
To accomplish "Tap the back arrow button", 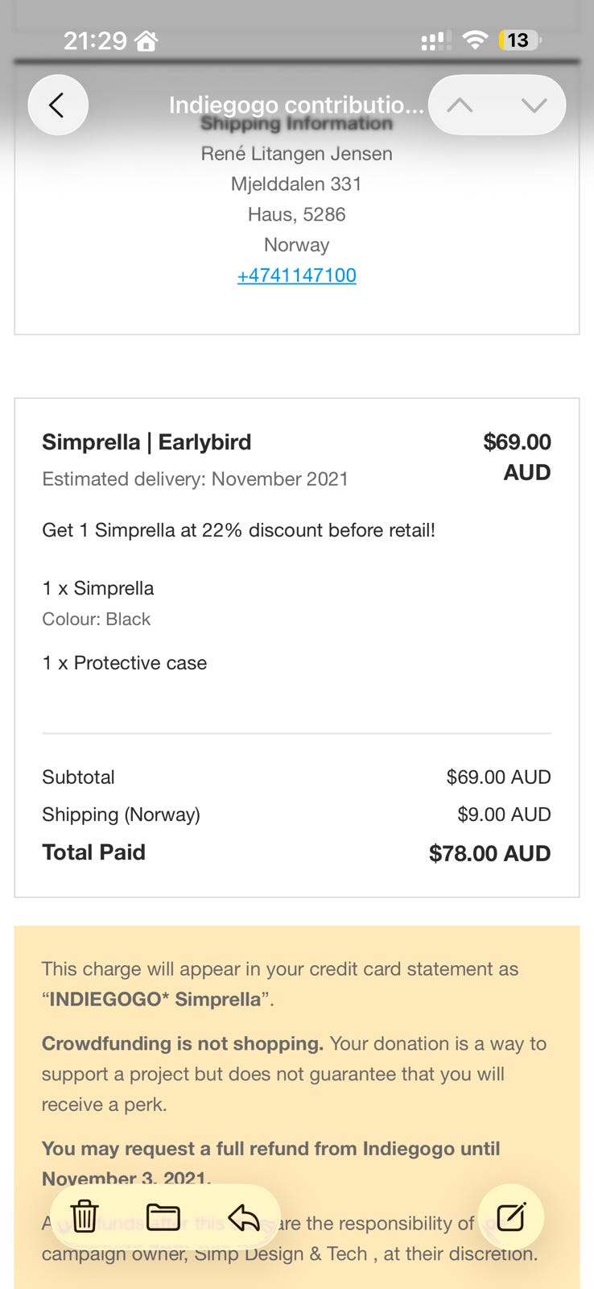I will pos(58,105).
